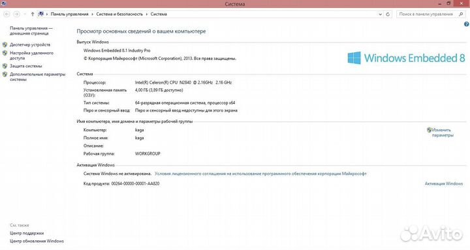Screen dimensions: 470x250
Task: Expand the chevron after Панель управления
Action: (x=92, y=14)
